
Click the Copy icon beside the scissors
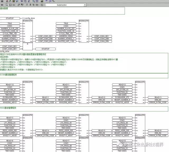(x=25, y=1)
